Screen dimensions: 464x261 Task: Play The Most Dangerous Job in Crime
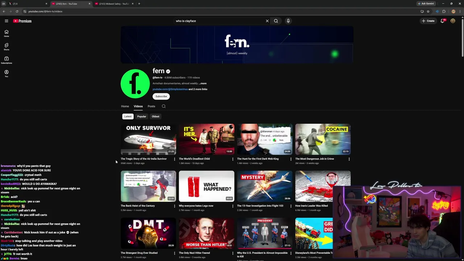[323, 139]
